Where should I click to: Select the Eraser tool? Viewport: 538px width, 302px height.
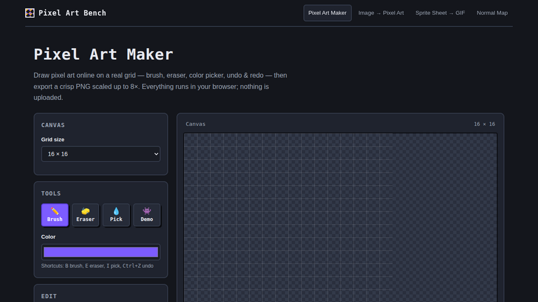(85, 215)
